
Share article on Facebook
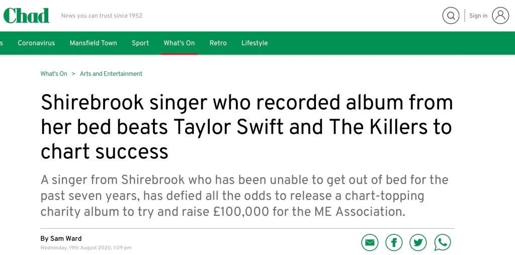click(394, 242)
